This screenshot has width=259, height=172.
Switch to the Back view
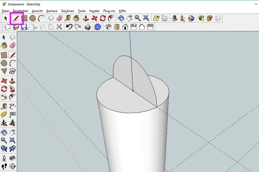(142, 27)
